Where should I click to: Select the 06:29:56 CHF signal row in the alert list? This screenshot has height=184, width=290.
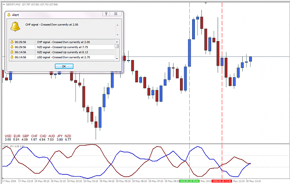[62, 42]
